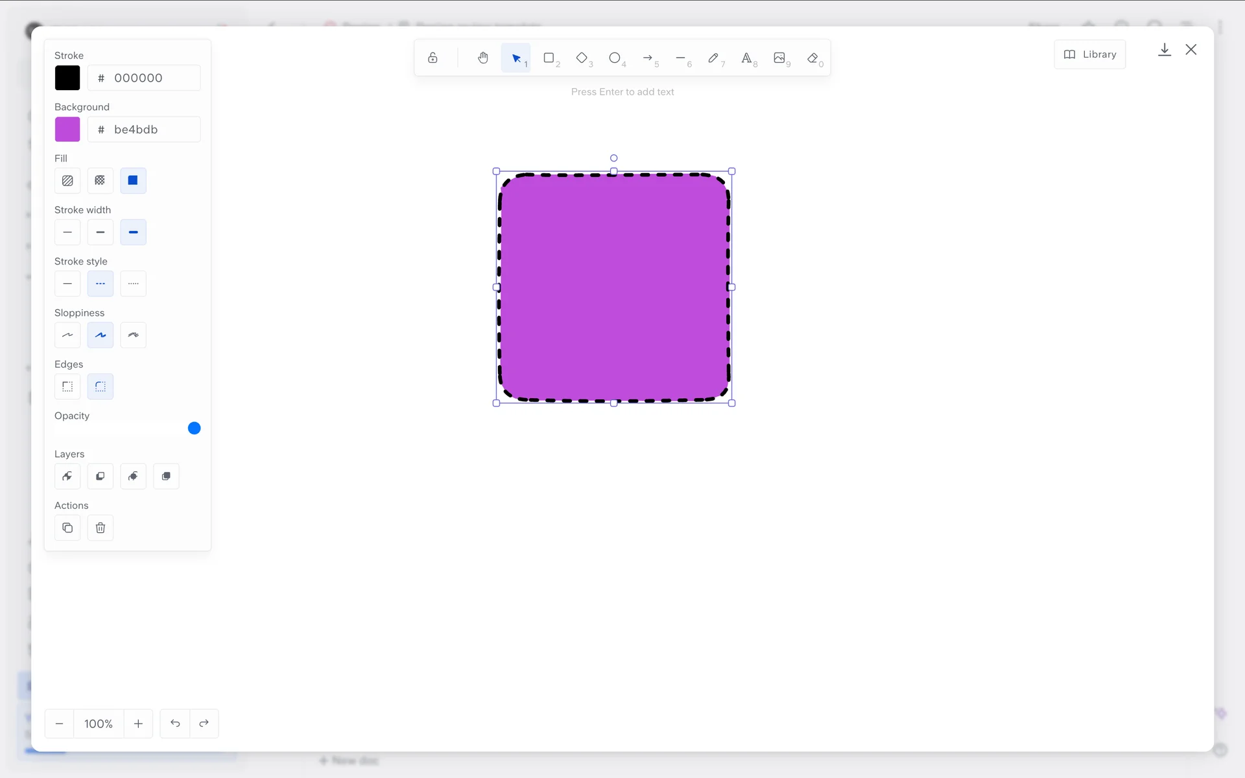The width and height of the screenshot is (1245, 778).
Task: Toggle the canvas lock icon
Action: tap(433, 58)
